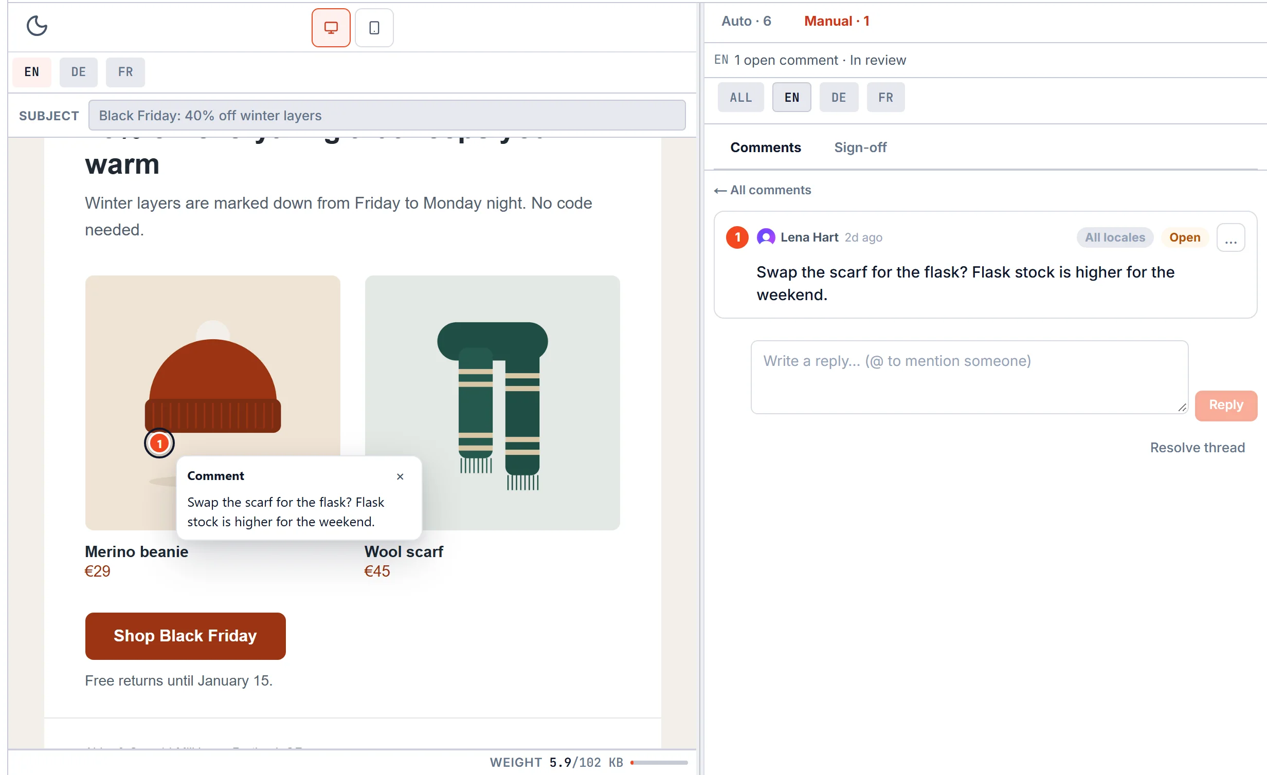Click the Reply button
This screenshot has height=775, width=1267.
(x=1226, y=405)
